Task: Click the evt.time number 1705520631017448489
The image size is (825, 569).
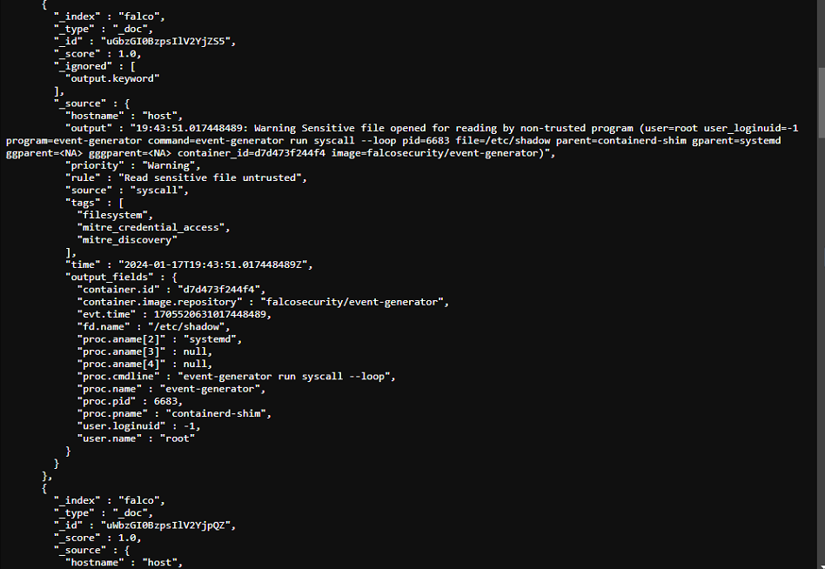Action: tap(210, 314)
